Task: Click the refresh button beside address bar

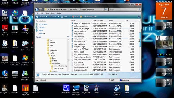Action: click(106, 9)
